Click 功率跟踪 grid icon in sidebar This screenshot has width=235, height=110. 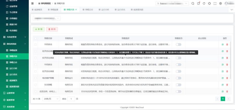click(x=7, y=18)
